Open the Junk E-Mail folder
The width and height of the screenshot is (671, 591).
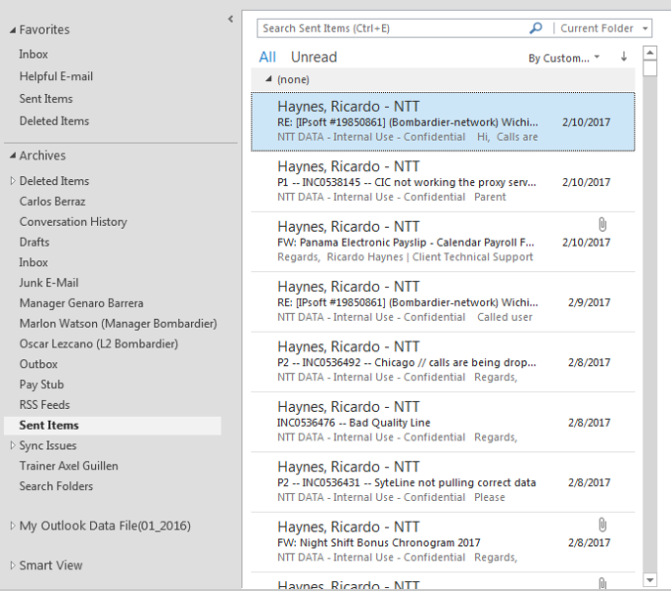tap(49, 283)
